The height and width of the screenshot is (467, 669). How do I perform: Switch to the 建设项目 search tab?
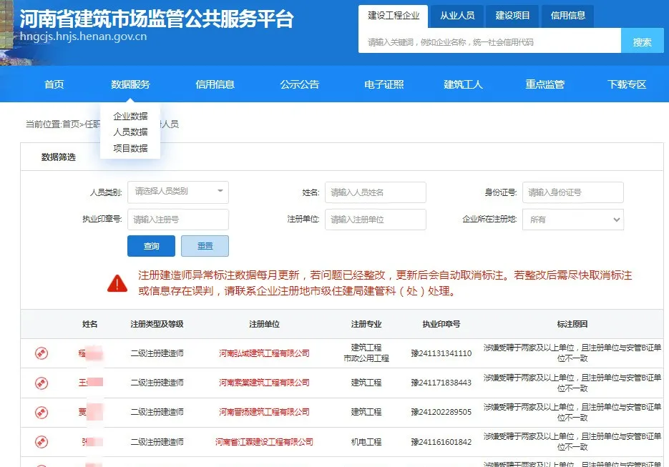(x=512, y=16)
